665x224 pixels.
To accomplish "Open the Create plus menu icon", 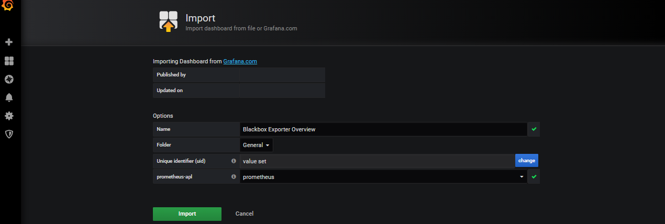I will [x=9, y=42].
